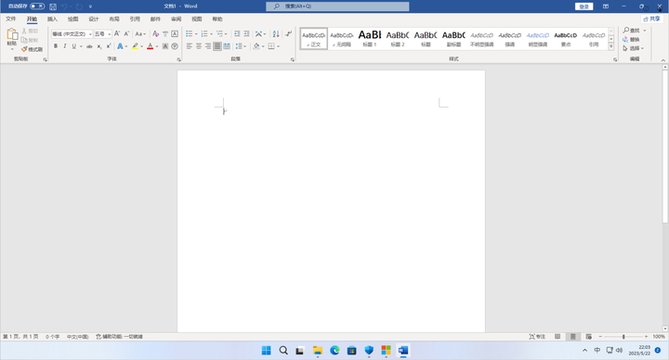Open the font name dropdown
669x360 pixels.
90,34
